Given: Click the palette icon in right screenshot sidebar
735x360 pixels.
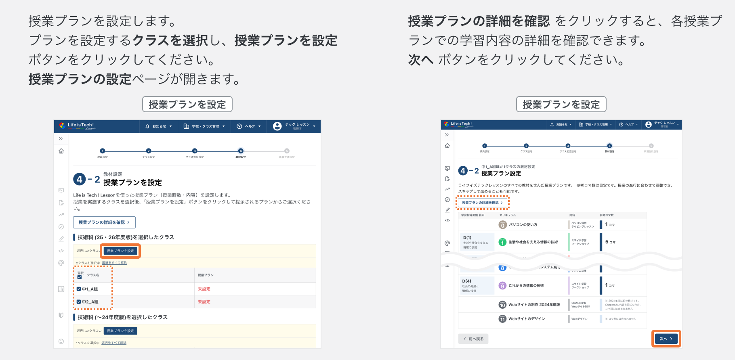Looking at the screenshot, I should (447, 243).
